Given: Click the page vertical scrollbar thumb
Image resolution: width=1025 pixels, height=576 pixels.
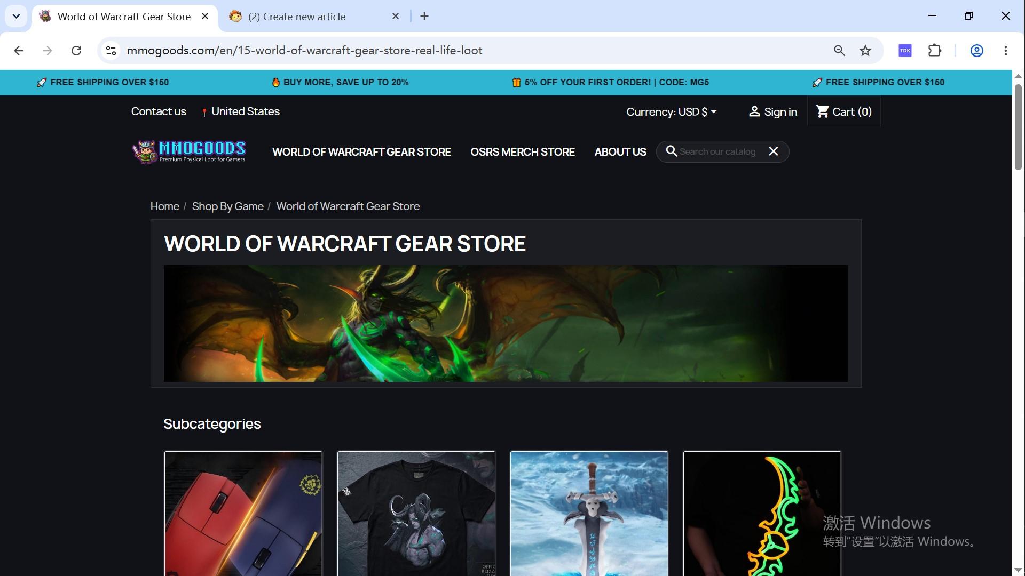Looking at the screenshot, I should pyautogui.click(x=1018, y=127).
